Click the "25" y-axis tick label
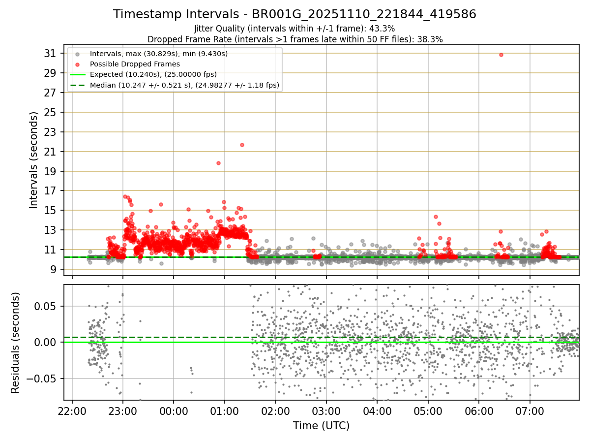 click(51, 112)
